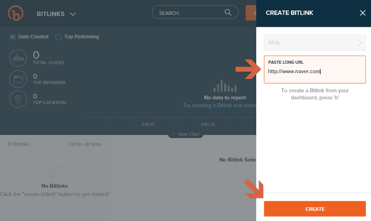Click the search magnifier icon
The image size is (371, 221).
228,12
